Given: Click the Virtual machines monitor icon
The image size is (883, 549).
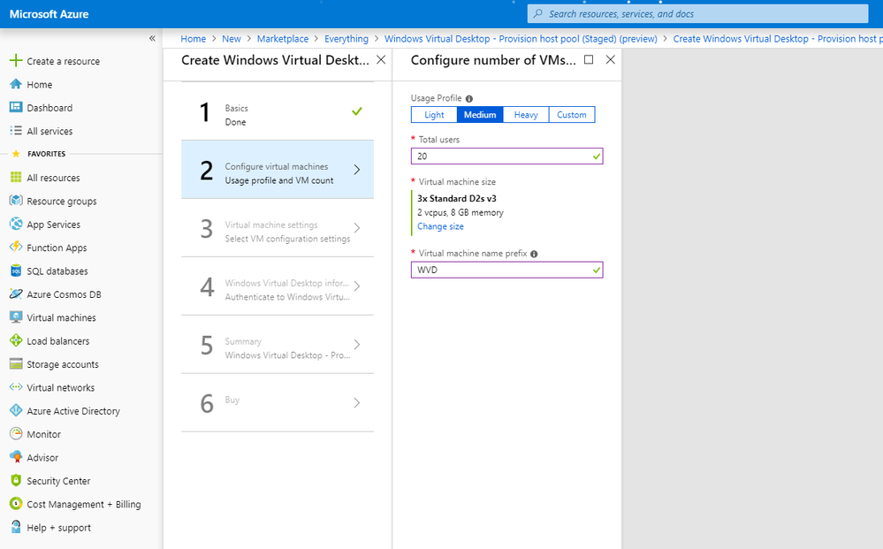Looking at the screenshot, I should (16, 317).
